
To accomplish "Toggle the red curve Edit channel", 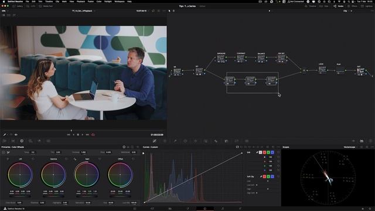I will click(264, 152).
